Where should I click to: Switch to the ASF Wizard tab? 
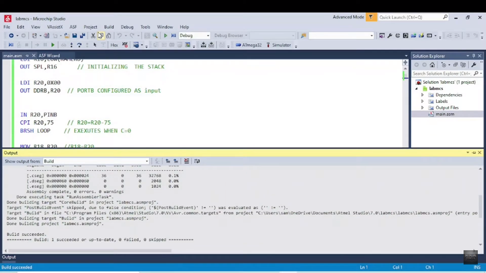coord(49,56)
